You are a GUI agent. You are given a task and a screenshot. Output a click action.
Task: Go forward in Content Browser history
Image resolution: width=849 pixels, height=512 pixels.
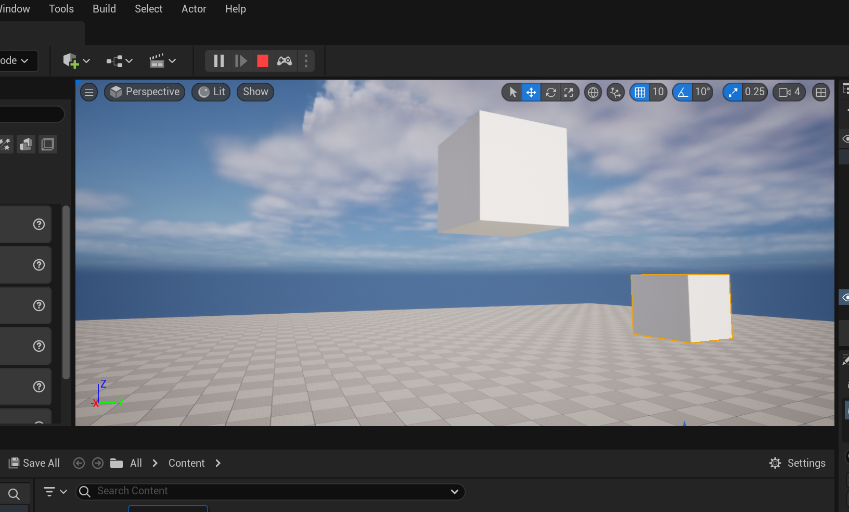(x=98, y=463)
